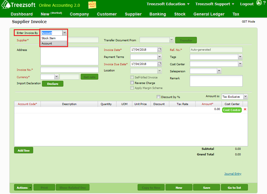Screen dimensions: 267x194
Task: Open the New (Shortcut) menu
Action: [x=51, y=14]
